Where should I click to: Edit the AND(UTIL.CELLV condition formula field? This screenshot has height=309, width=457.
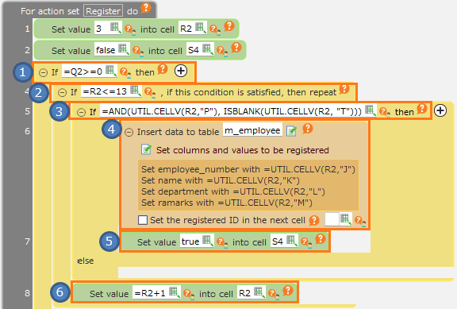[232, 111]
